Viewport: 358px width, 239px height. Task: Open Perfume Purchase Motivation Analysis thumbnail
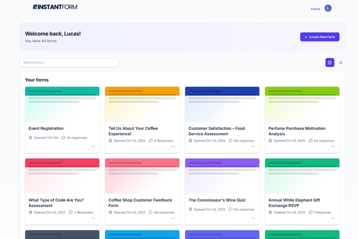(x=302, y=104)
